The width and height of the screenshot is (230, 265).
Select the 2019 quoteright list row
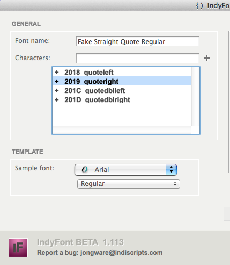point(122,81)
